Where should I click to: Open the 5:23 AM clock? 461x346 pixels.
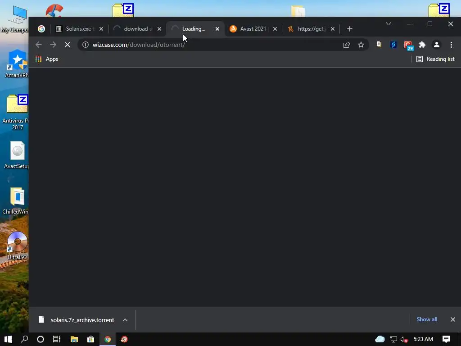click(423, 339)
